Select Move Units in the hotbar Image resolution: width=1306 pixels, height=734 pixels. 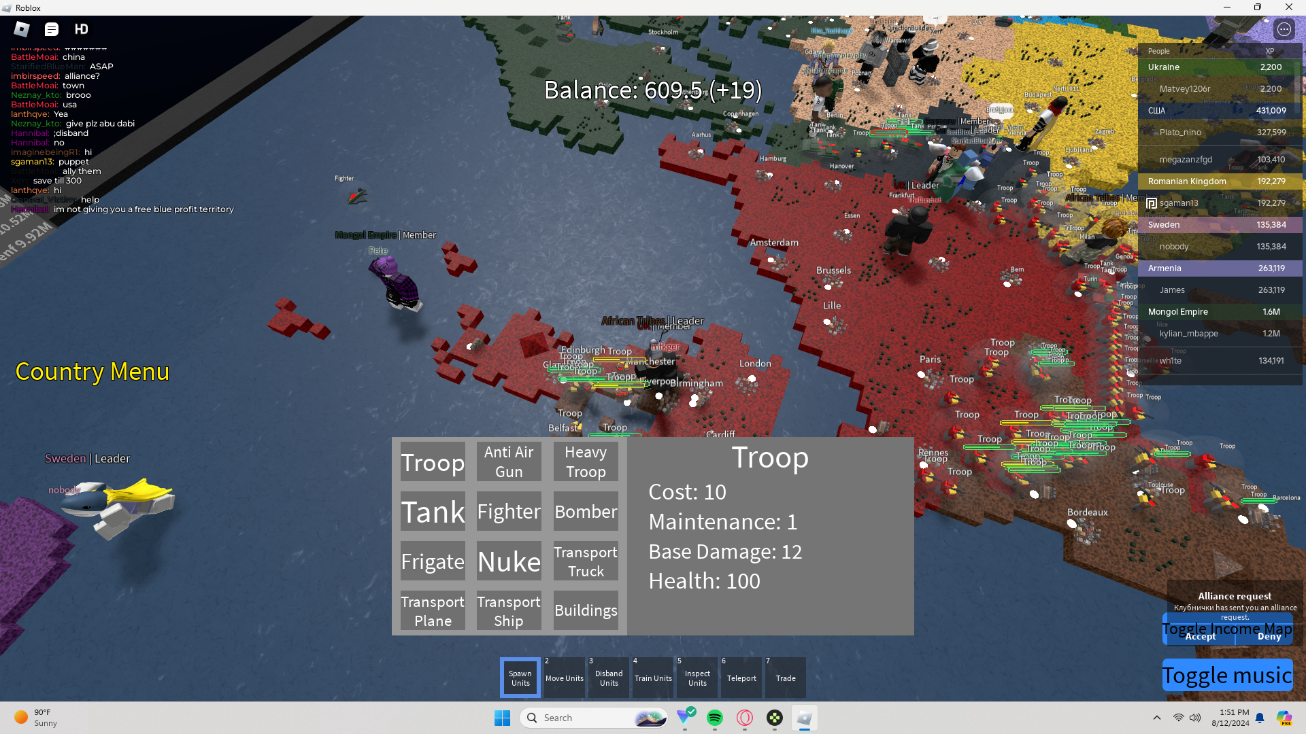point(565,678)
